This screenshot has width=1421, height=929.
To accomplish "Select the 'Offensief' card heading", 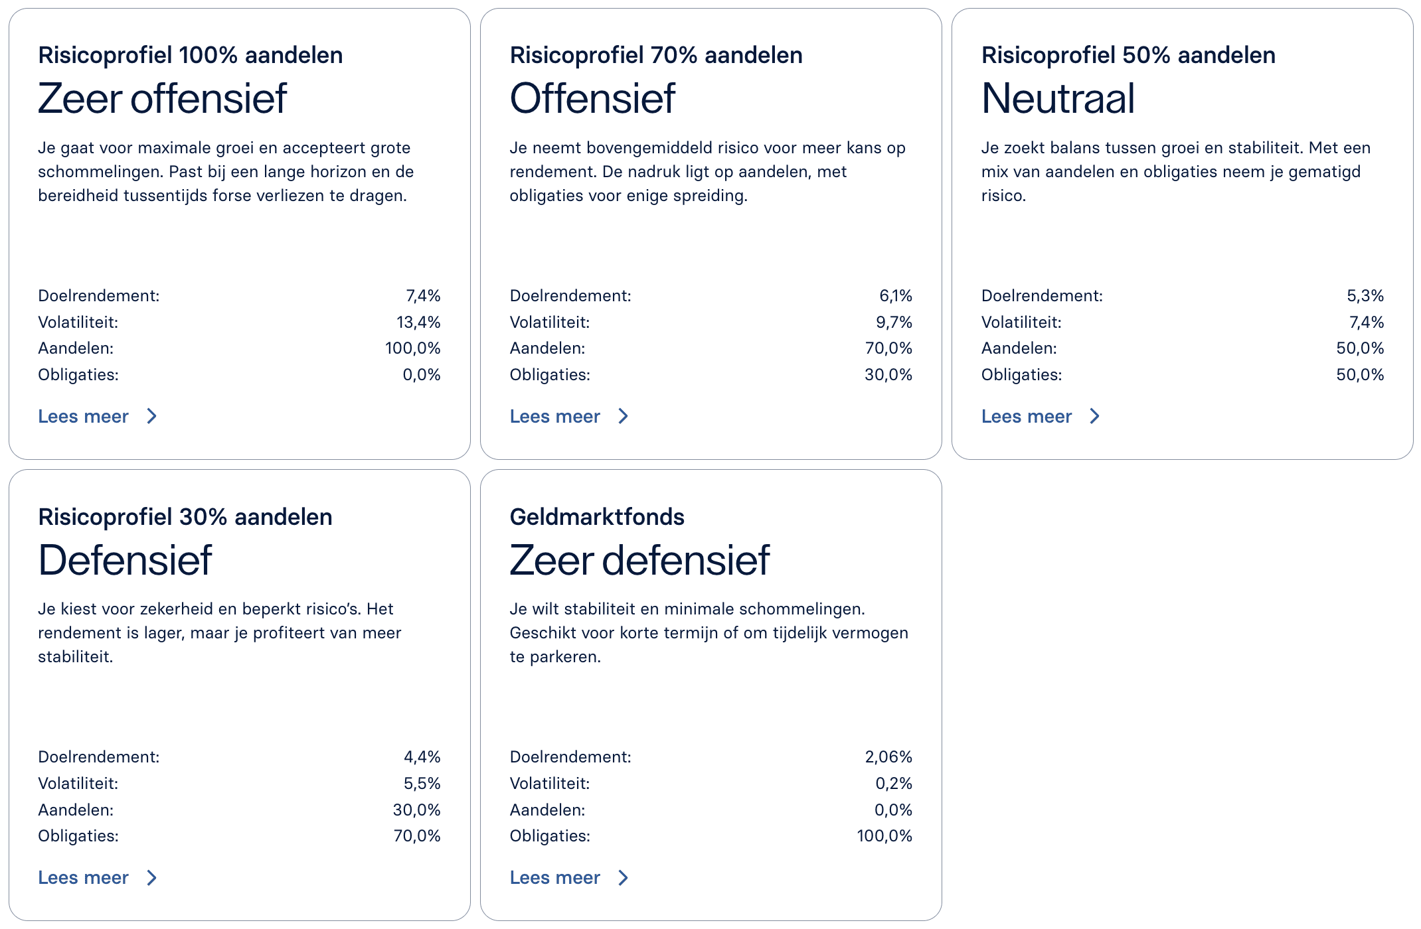I will point(592,98).
